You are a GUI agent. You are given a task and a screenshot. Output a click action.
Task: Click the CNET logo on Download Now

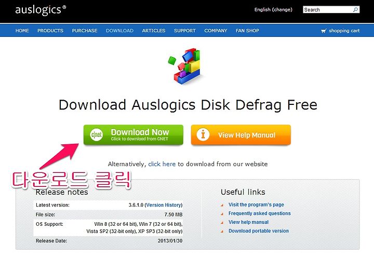(97, 135)
